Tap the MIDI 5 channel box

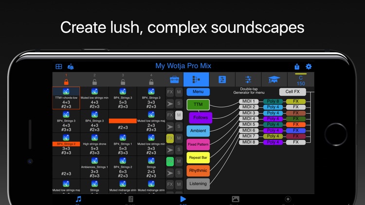click(249, 124)
